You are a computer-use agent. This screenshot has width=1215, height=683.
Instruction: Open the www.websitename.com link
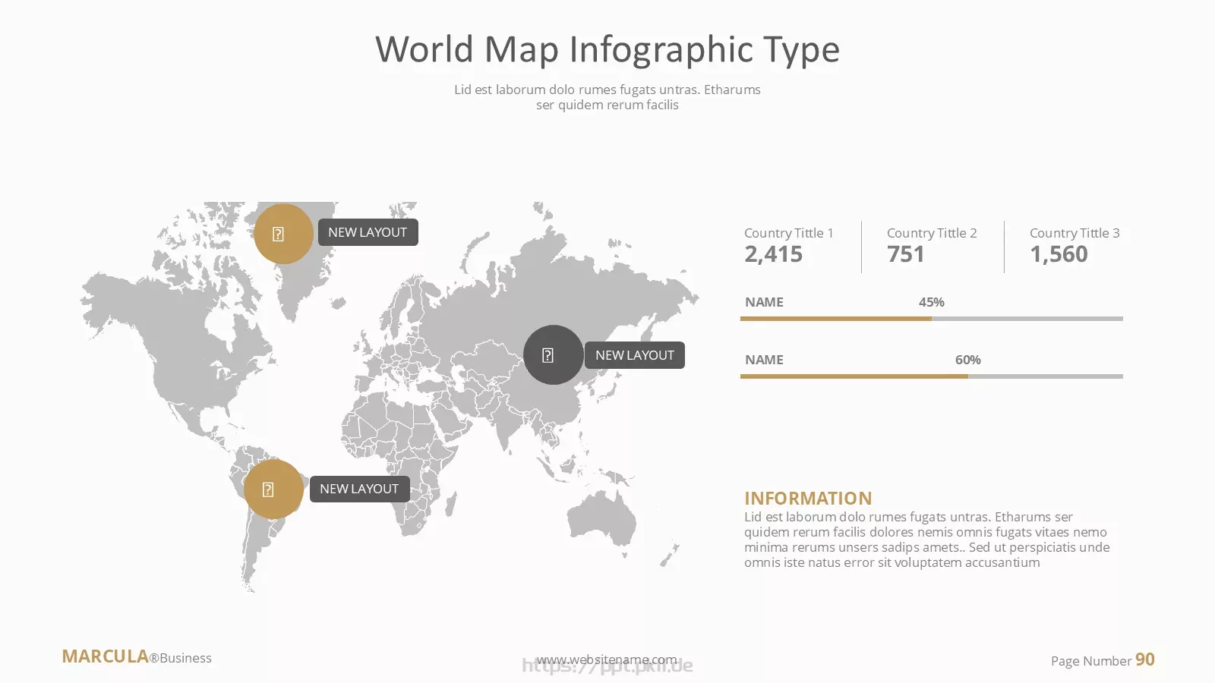tap(607, 660)
